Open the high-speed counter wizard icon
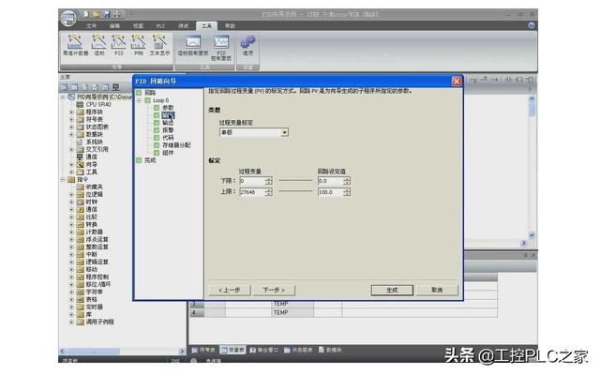 coord(75,45)
